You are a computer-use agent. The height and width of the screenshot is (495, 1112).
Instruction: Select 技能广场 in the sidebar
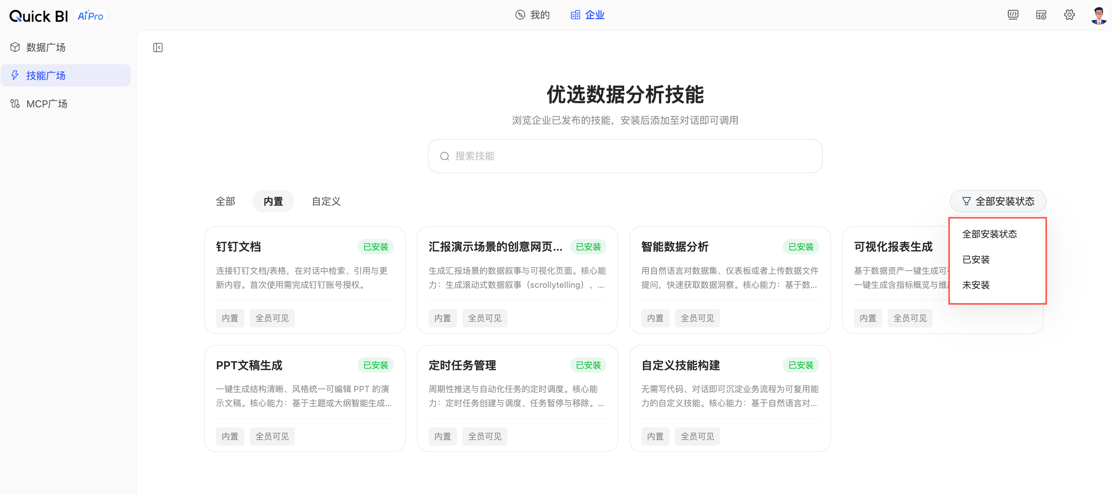66,76
